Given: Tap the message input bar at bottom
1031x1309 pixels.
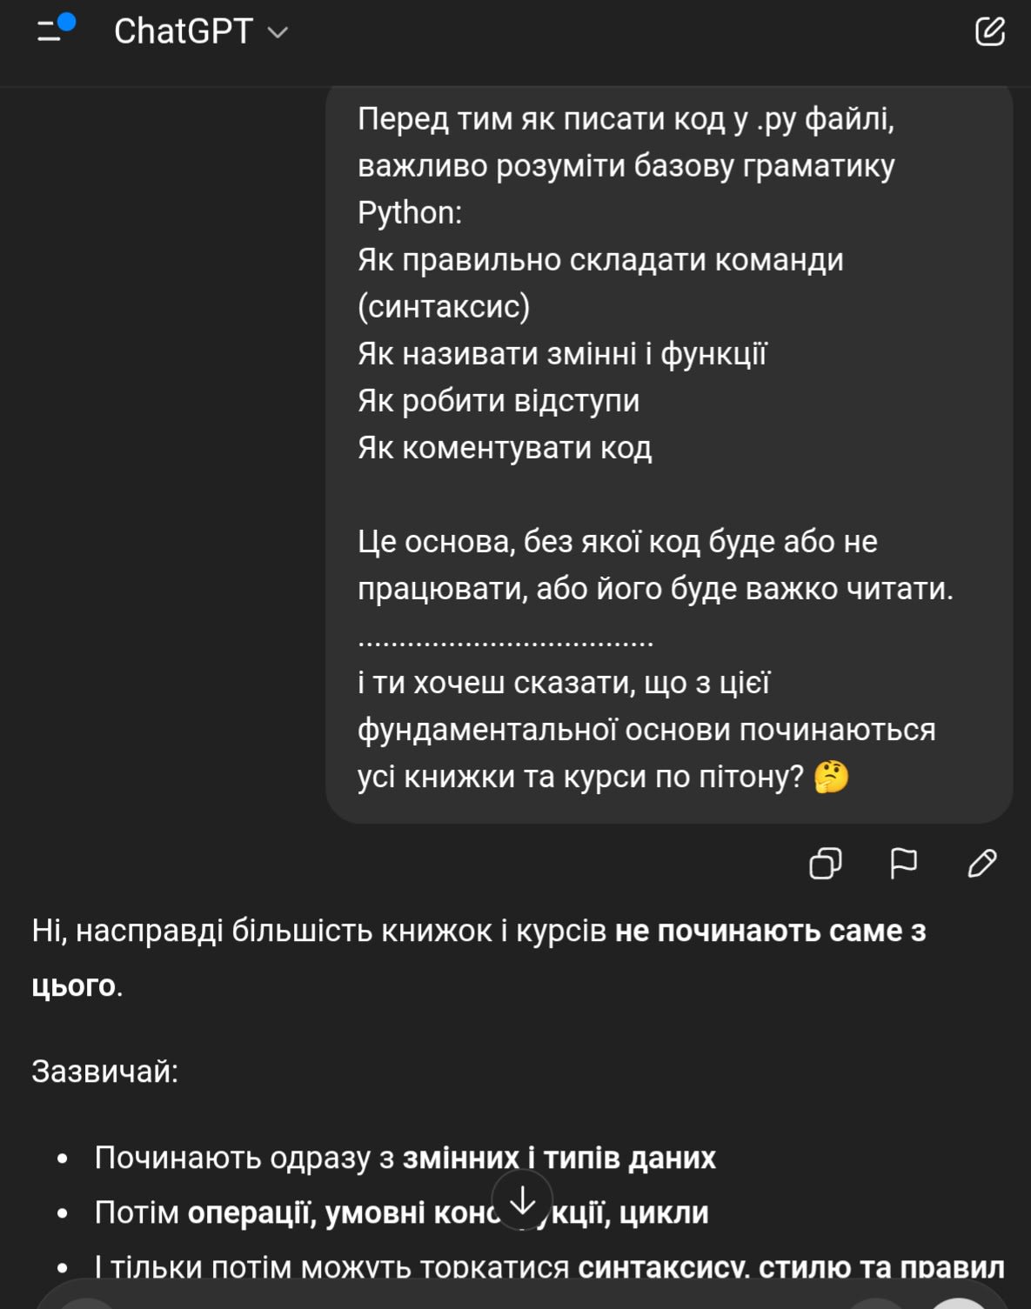Looking at the screenshot, I should (513, 1298).
